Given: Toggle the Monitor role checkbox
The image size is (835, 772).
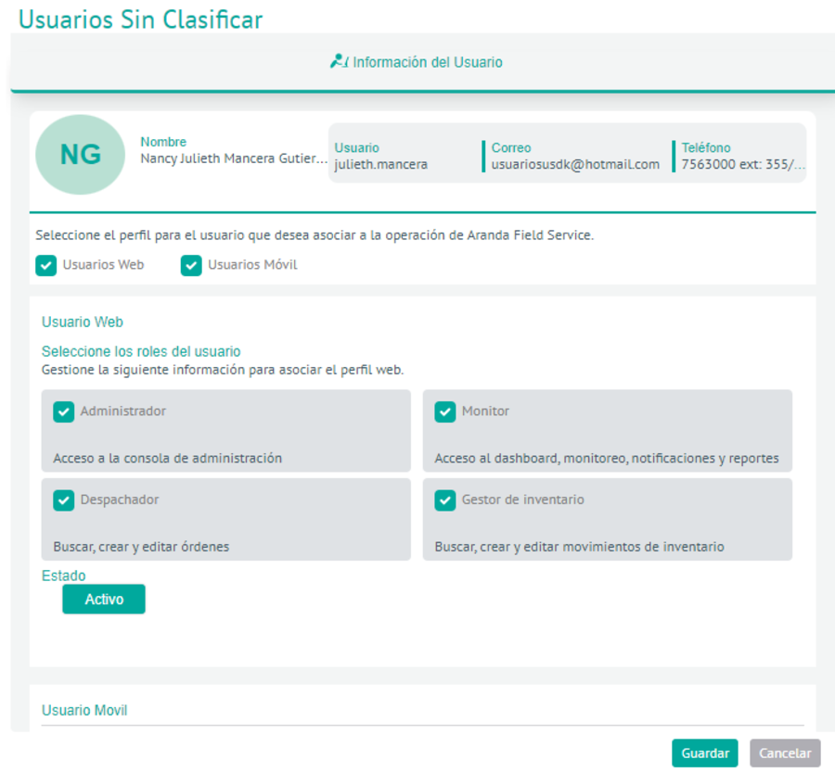Looking at the screenshot, I should (x=444, y=411).
